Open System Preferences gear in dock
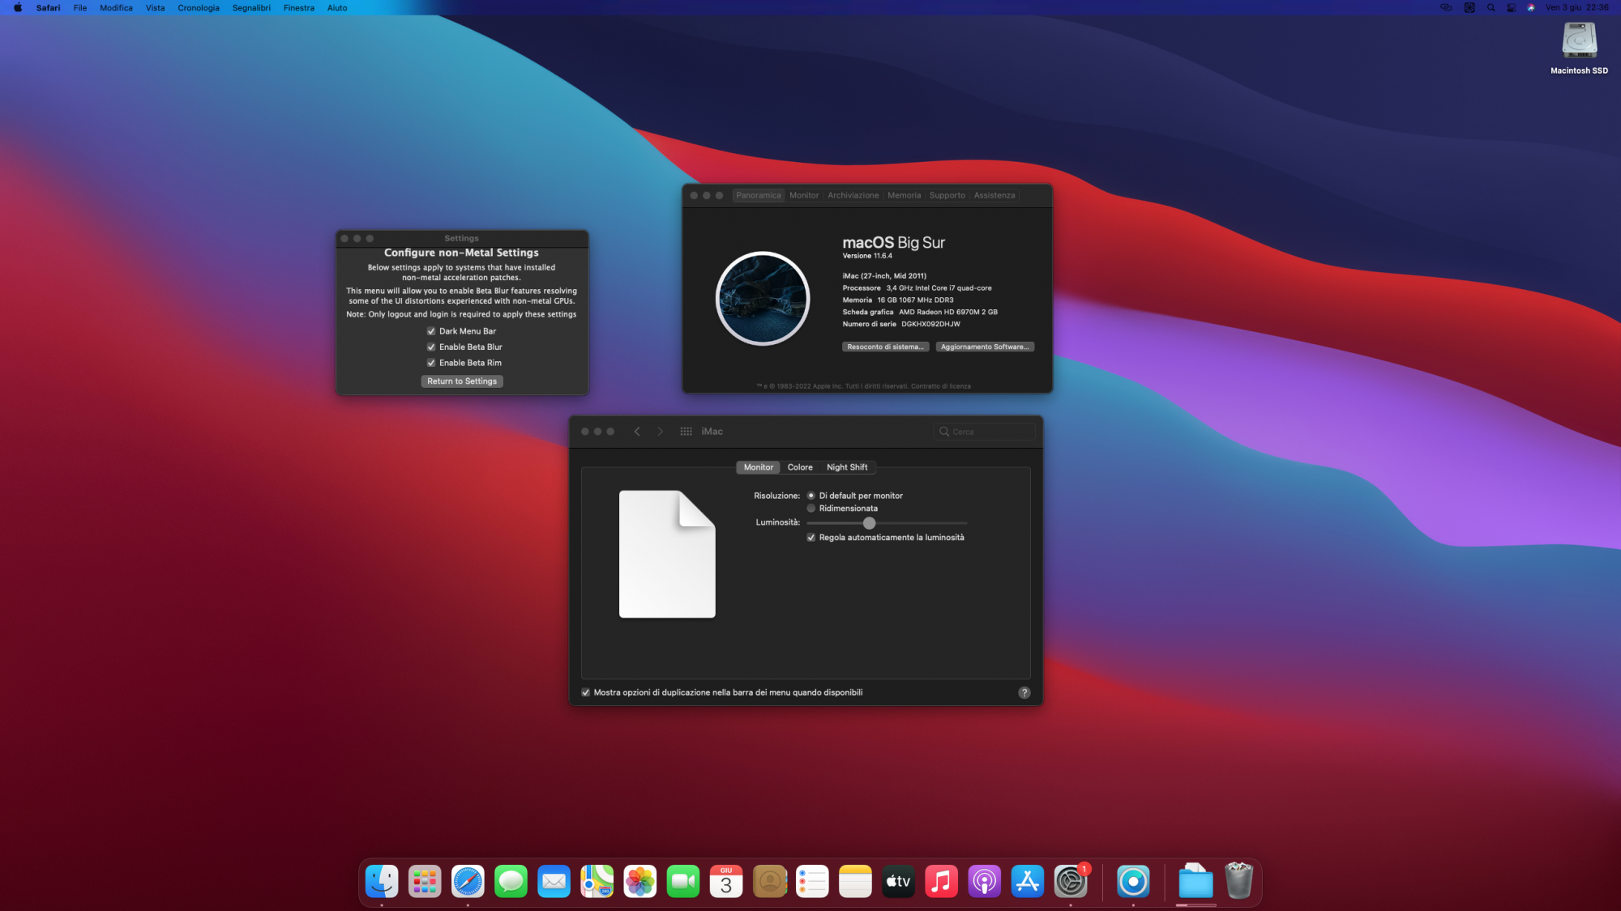 tap(1070, 882)
